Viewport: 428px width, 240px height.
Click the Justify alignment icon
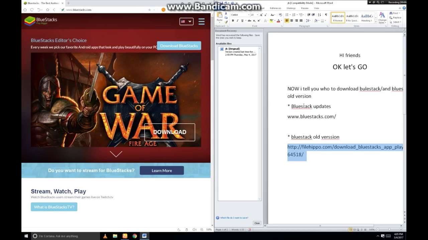pos(301,21)
